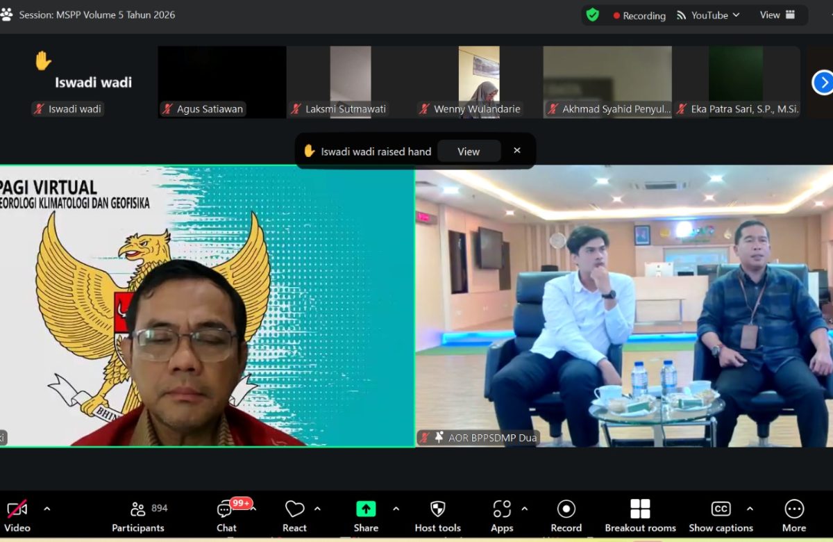Screen dimensions: 833x542
Task: Open the Chat panel
Action: coord(226,516)
